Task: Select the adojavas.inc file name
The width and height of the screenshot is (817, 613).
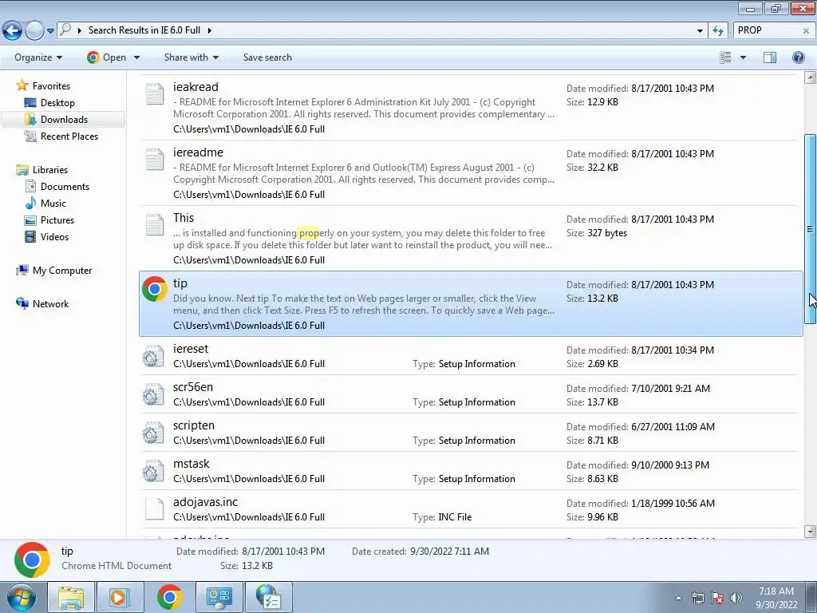Action: 205,502
